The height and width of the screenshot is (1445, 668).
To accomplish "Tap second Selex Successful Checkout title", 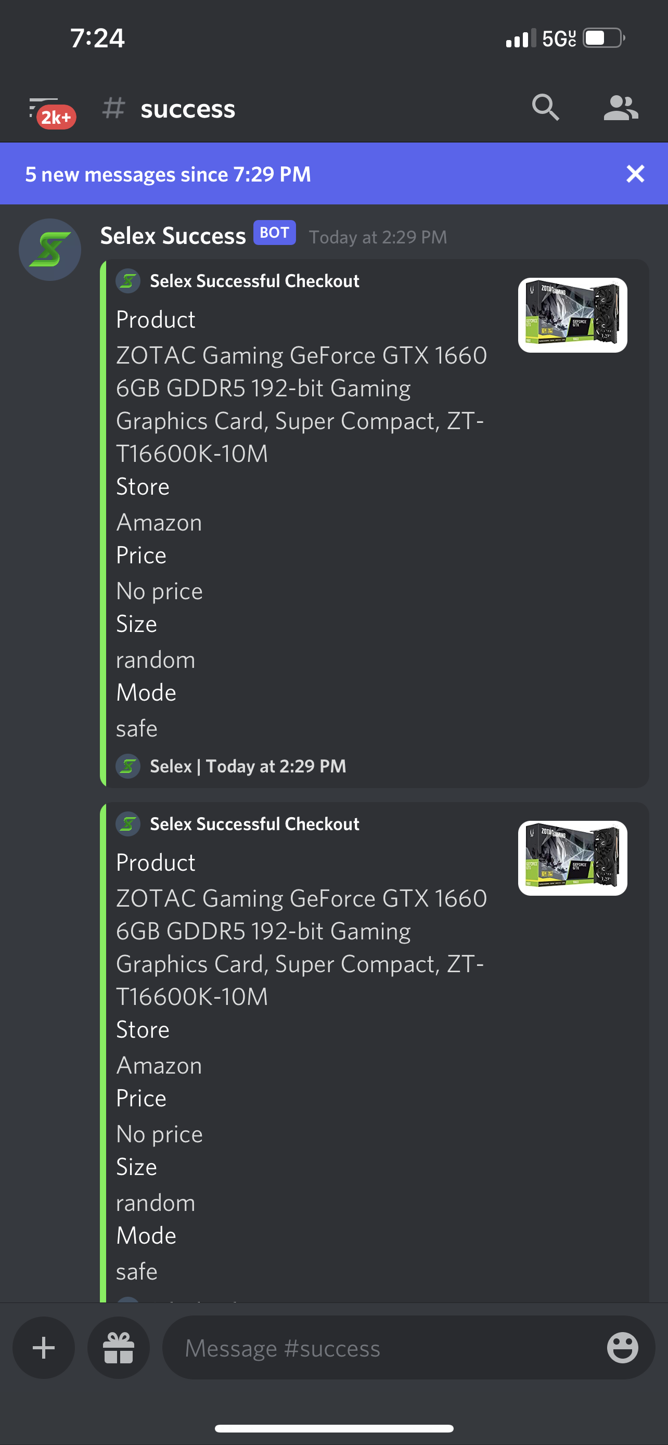I will 254,824.
